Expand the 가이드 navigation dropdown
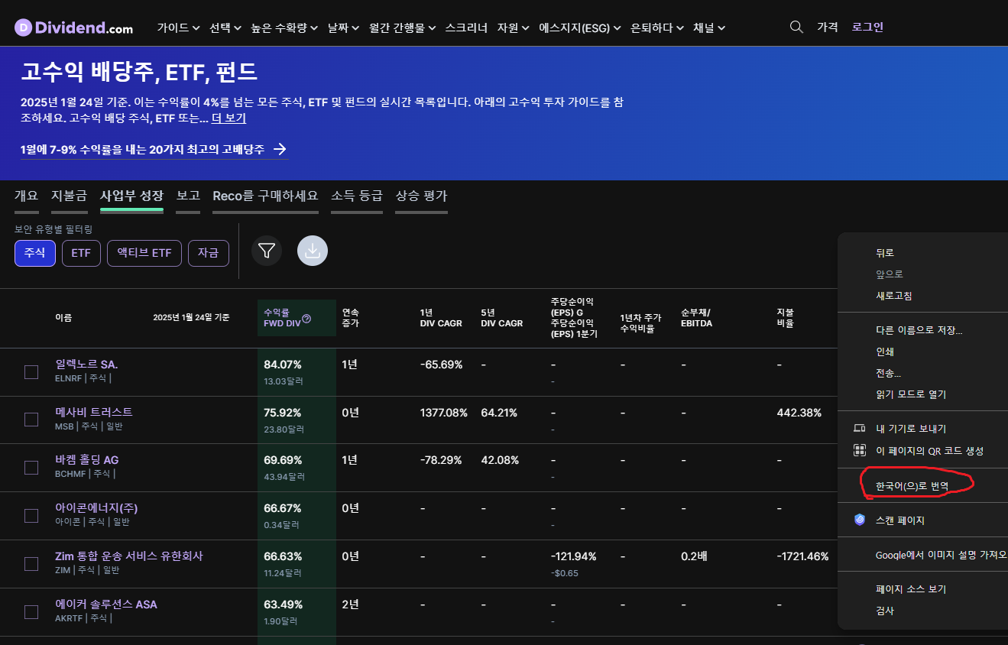 pyautogui.click(x=178, y=28)
